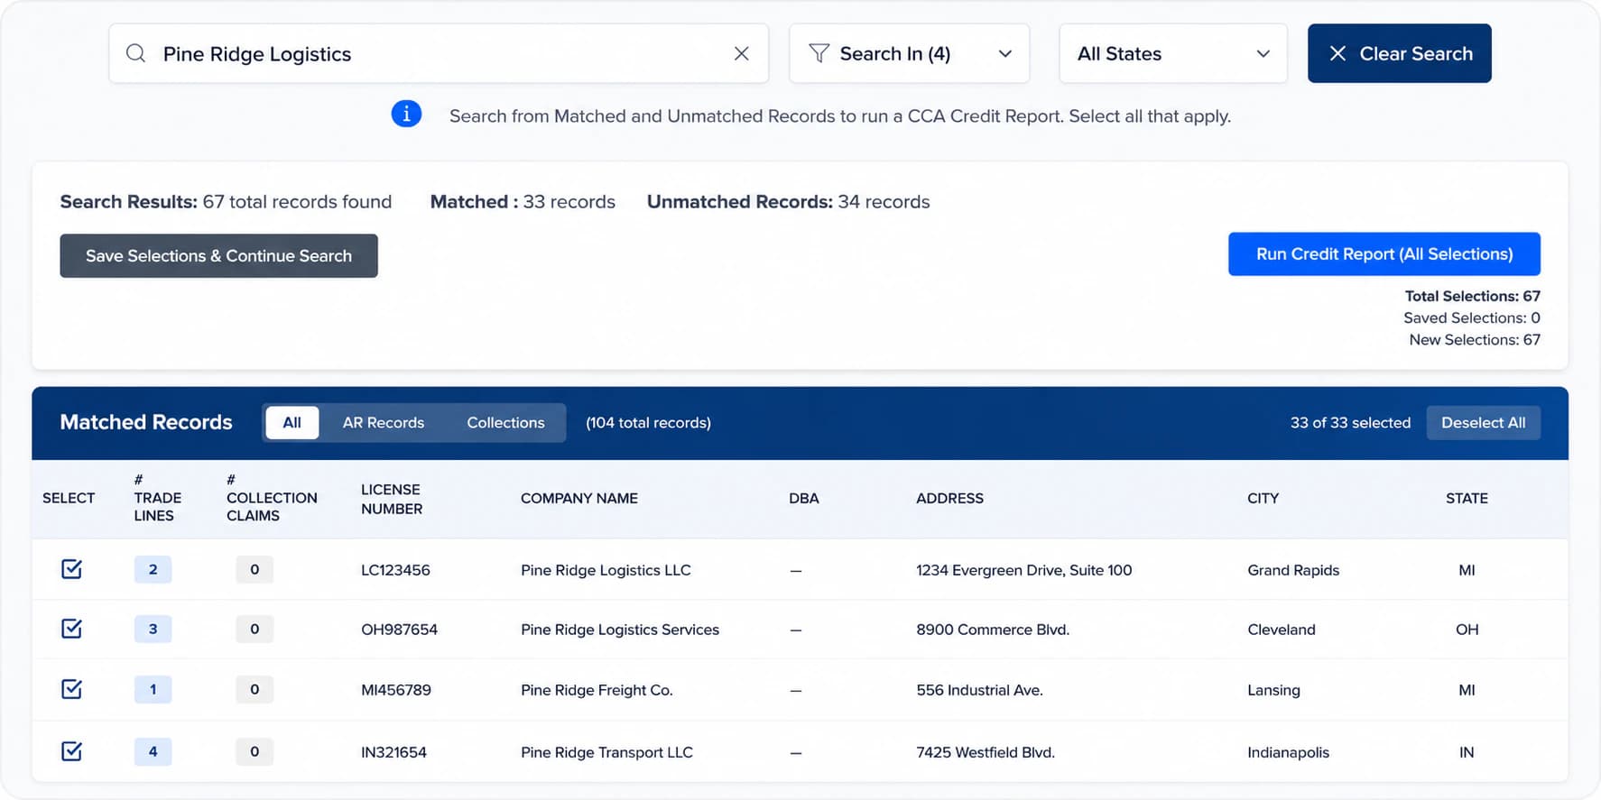
Task: Clear the Pine Ridge Logistics search text
Action: [741, 53]
